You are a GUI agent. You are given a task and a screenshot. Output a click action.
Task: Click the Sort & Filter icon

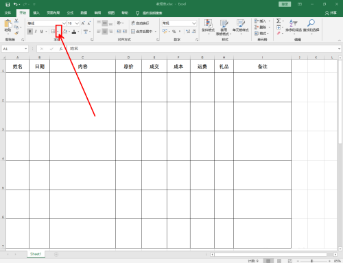coord(294,23)
